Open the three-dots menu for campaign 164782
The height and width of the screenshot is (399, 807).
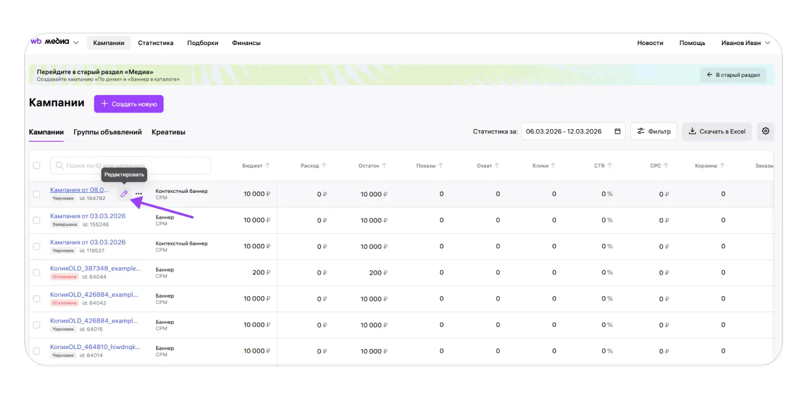click(x=139, y=193)
